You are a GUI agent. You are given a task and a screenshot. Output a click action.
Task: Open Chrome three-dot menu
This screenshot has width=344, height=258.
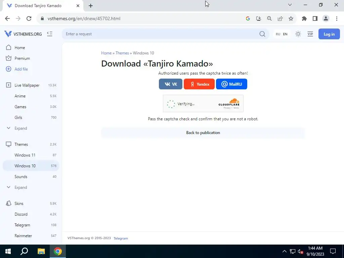coord(337,19)
